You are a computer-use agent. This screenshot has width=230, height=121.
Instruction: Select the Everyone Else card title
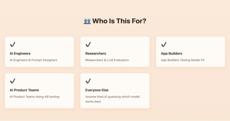(x=97, y=90)
